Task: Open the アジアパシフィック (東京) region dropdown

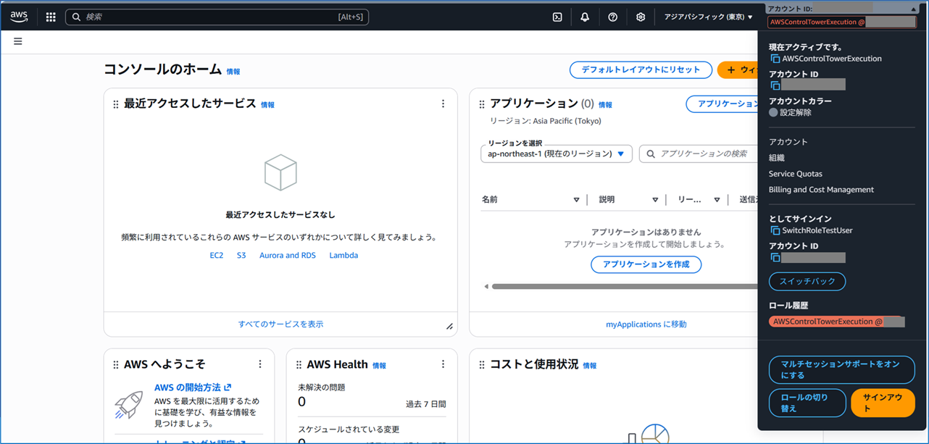Action: (x=708, y=16)
